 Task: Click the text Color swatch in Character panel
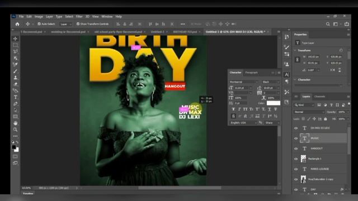(x=274, y=103)
